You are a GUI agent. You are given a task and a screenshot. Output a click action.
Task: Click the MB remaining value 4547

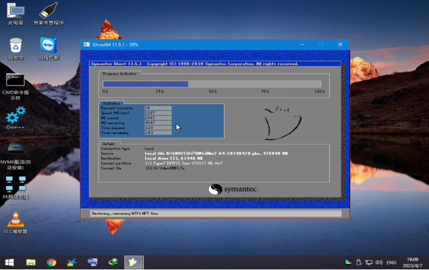click(158, 122)
